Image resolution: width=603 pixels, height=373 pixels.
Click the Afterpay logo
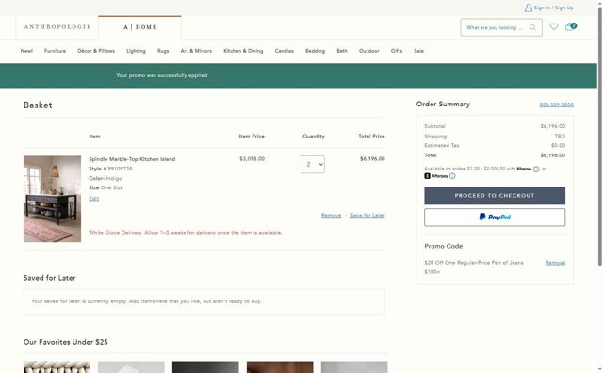(436, 176)
